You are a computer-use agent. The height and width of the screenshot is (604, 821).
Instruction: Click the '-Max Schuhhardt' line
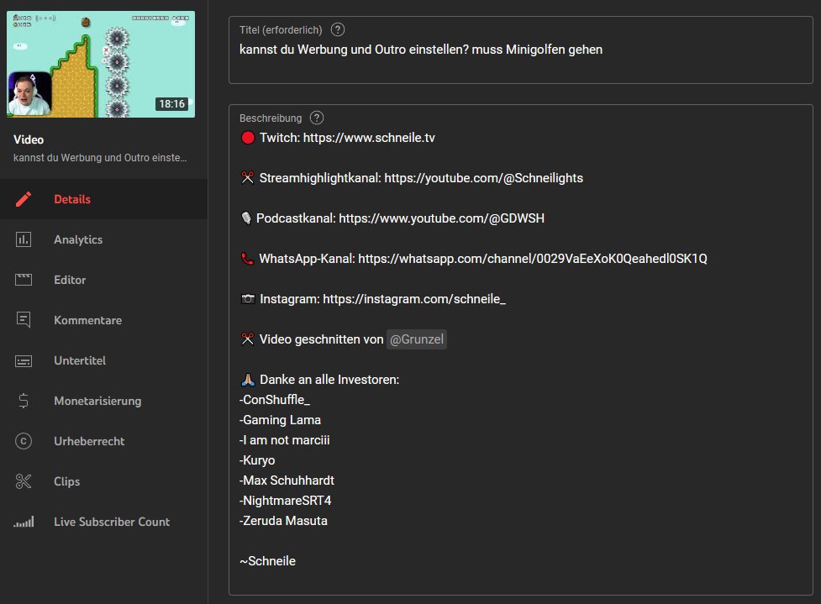tap(287, 481)
